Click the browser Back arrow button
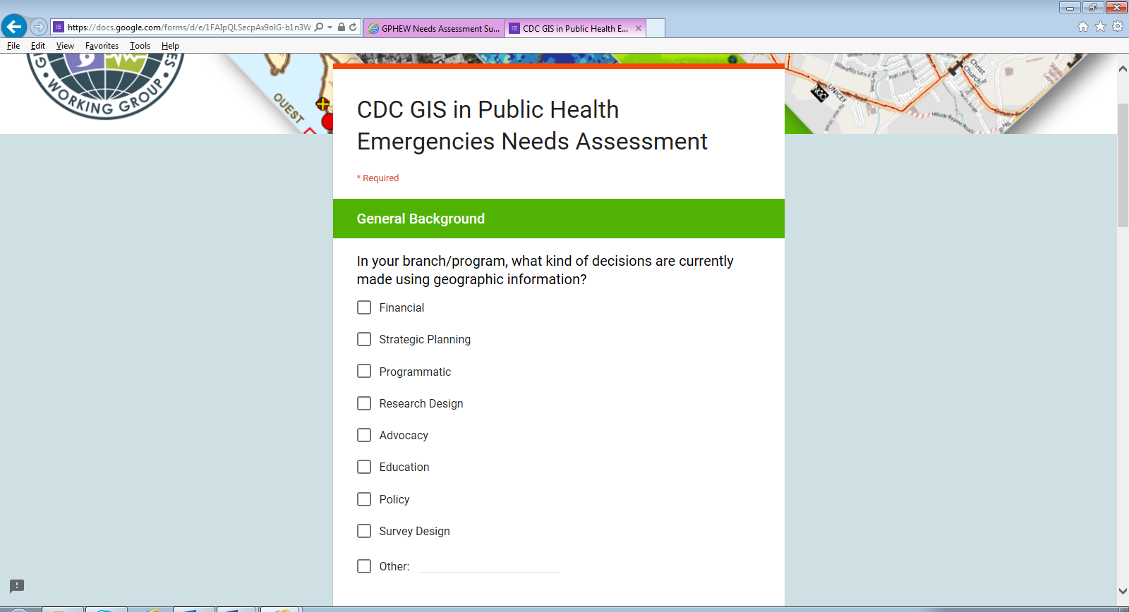Image resolution: width=1129 pixels, height=612 pixels. pyautogui.click(x=14, y=27)
